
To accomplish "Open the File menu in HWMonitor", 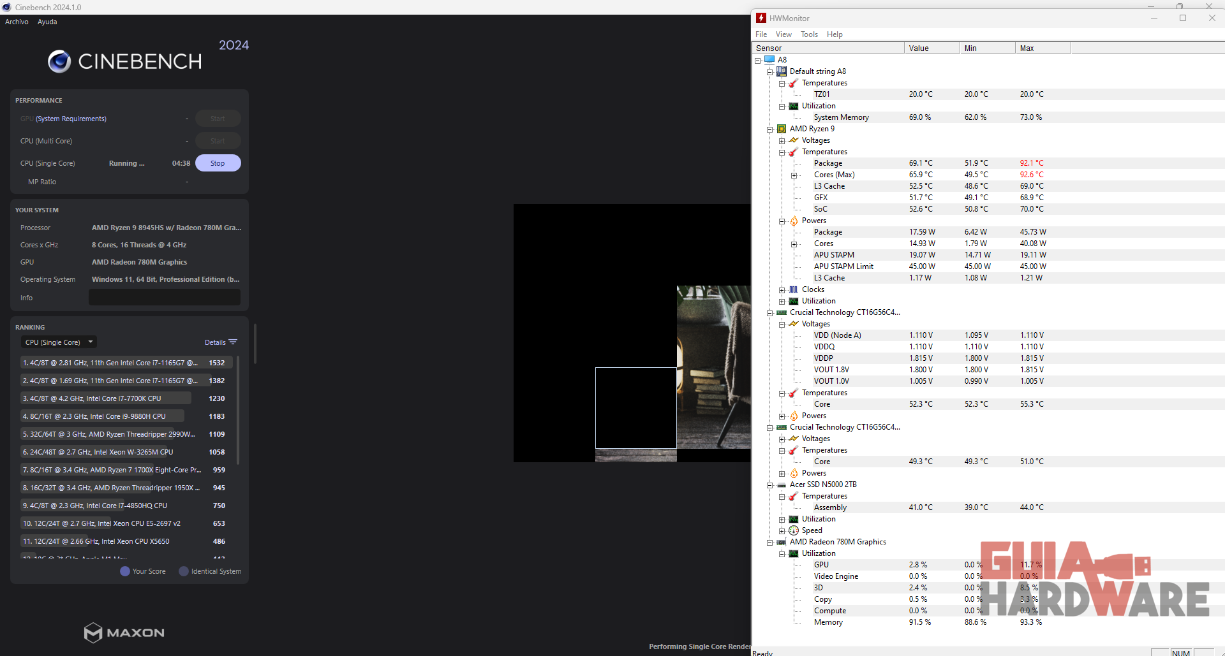I will 761,34.
